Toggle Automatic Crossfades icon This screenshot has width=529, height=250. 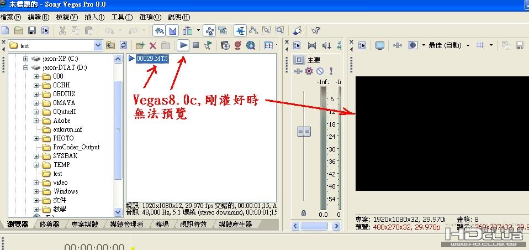173,30
